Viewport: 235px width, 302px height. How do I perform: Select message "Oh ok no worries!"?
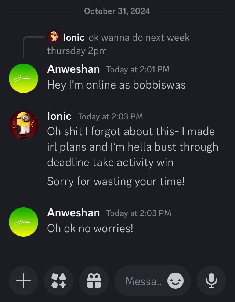pos(90,229)
